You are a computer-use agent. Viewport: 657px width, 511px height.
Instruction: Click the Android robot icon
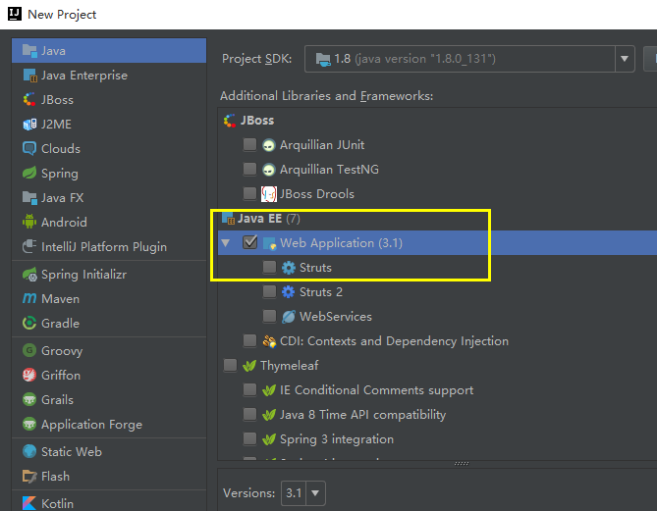pyautogui.click(x=29, y=222)
